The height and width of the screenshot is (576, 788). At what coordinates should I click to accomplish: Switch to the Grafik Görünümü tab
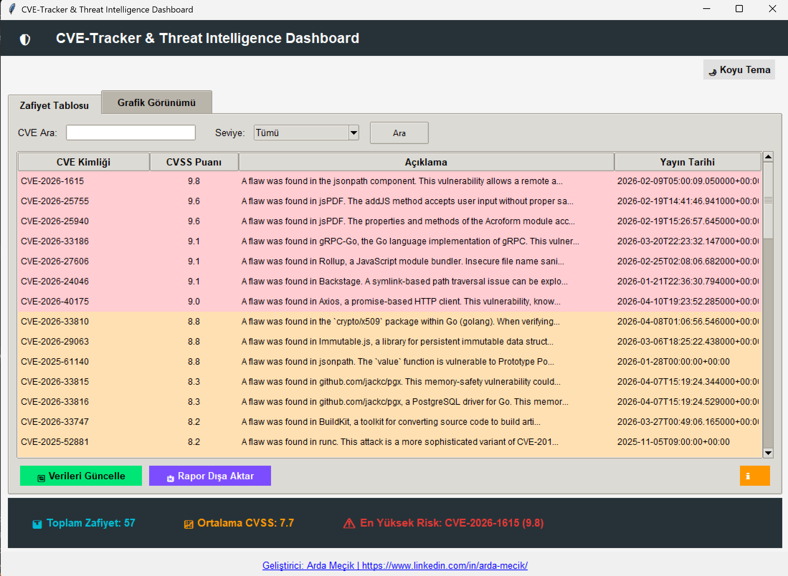(157, 102)
